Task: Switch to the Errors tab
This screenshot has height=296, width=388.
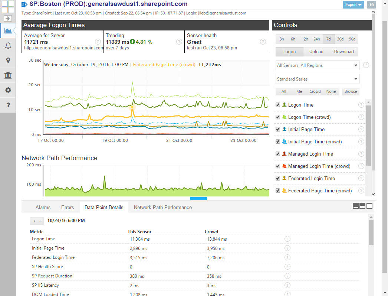Action: tap(68, 207)
